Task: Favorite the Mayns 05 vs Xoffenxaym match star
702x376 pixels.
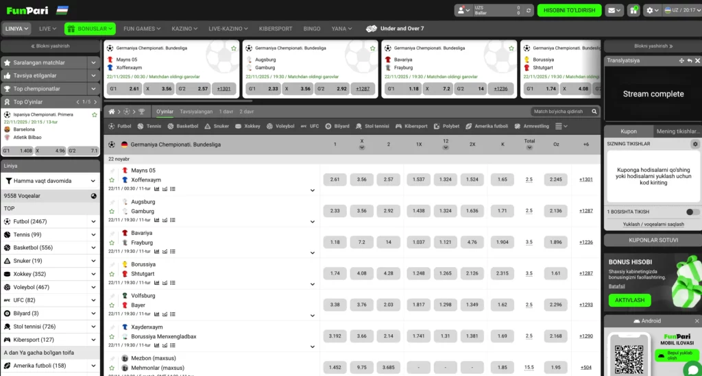Action: [112, 179]
